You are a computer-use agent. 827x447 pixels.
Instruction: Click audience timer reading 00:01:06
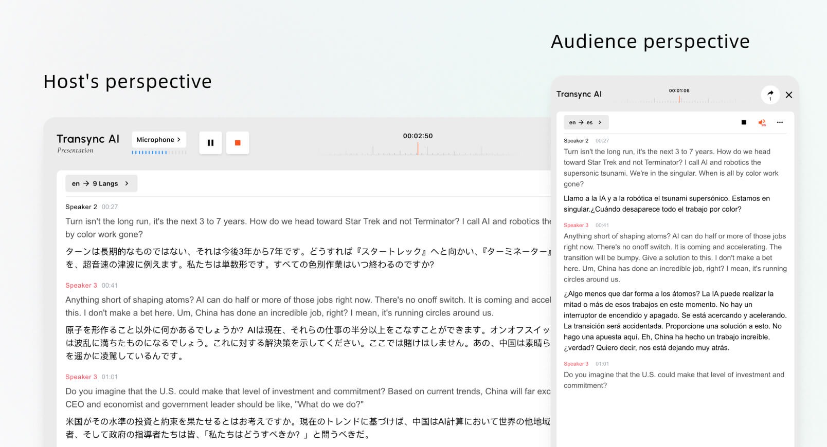click(679, 90)
